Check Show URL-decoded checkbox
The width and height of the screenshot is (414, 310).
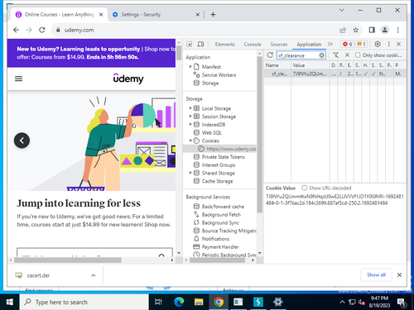point(304,188)
